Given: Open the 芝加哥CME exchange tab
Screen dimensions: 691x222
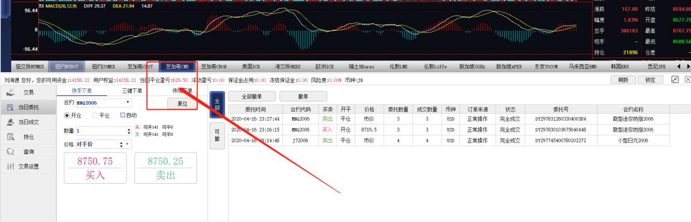Looking at the screenshot, I should (x=177, y=67).
